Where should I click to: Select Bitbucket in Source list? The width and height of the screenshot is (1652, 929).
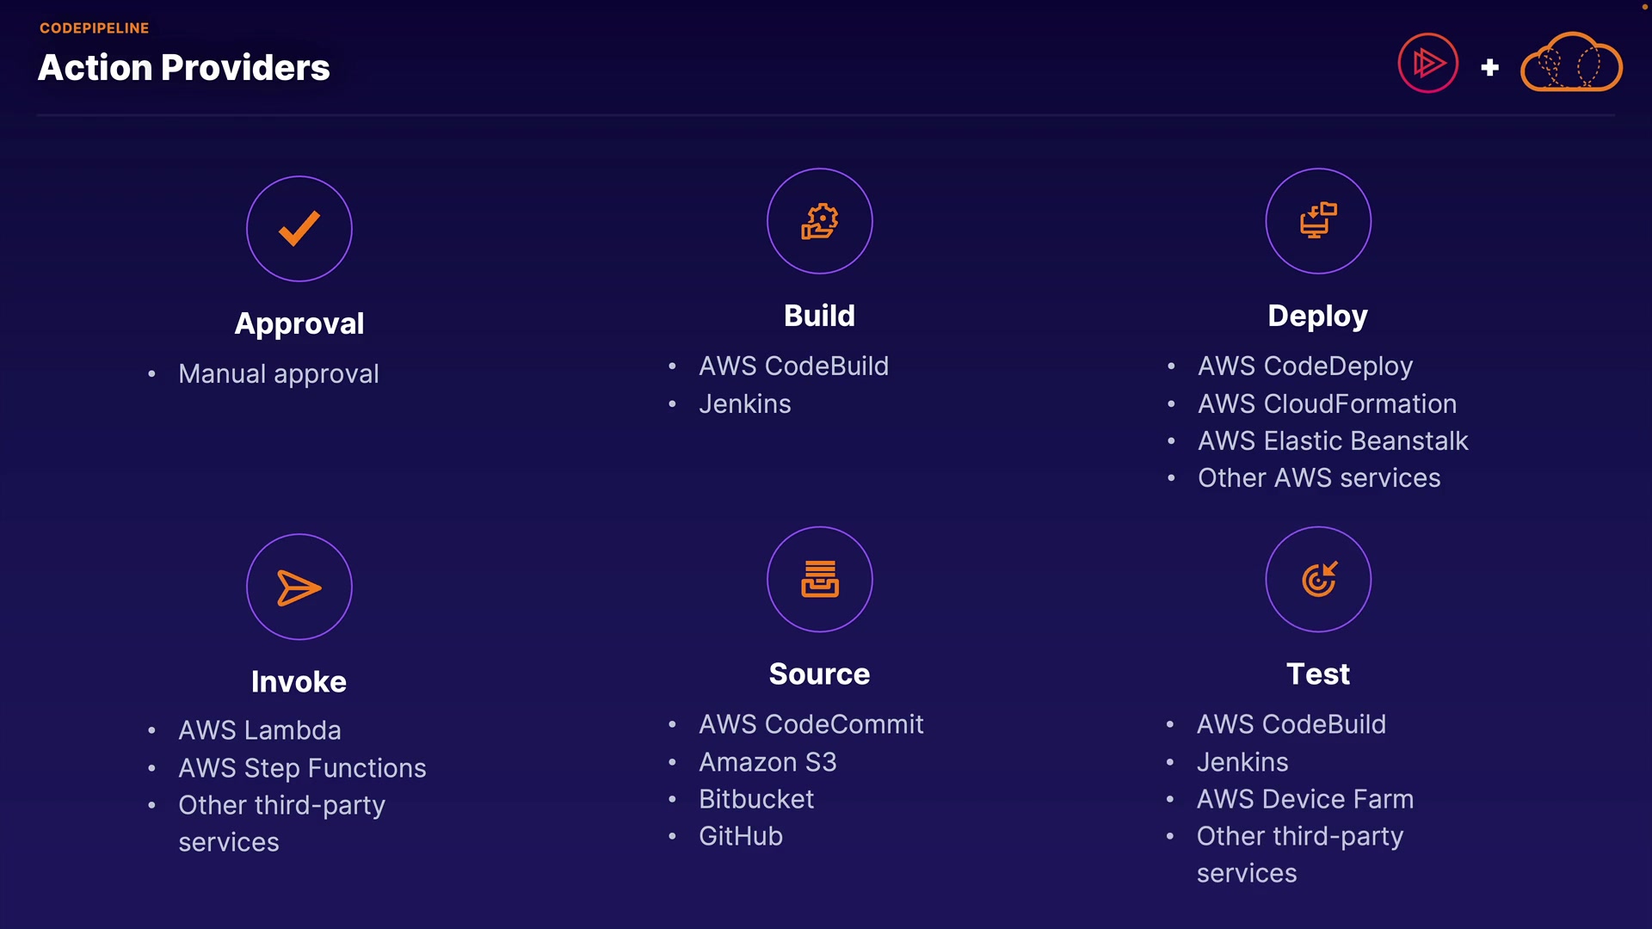(755, 800)
